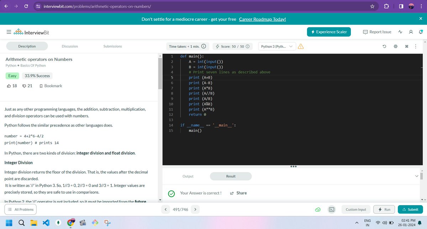
Task: Go back in browser history
Action: 6,6
